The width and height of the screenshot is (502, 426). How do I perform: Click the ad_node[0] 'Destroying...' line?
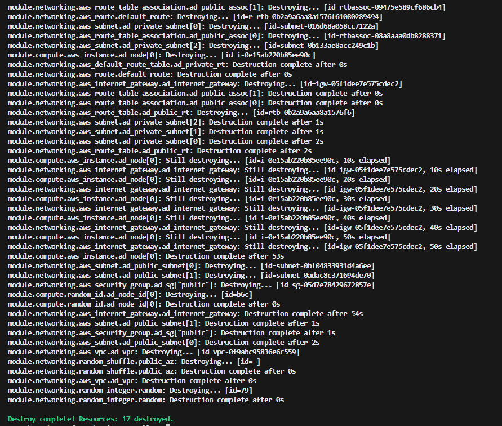pyautogui.click(x=162, y=55)
